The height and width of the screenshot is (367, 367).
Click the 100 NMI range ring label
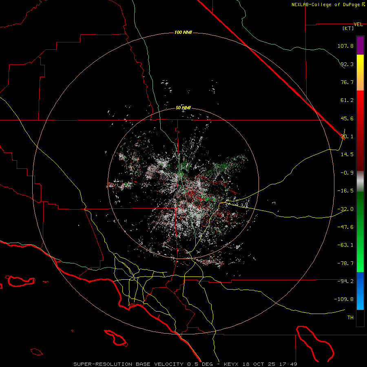[183, 32]
